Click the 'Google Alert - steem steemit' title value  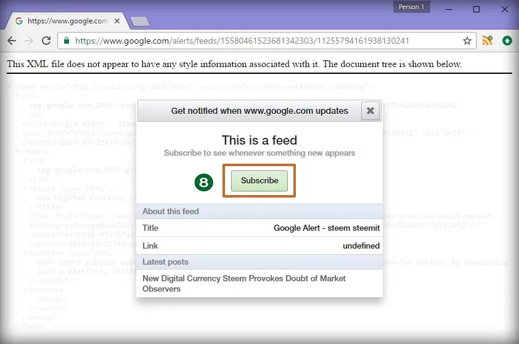pos(327,228)
